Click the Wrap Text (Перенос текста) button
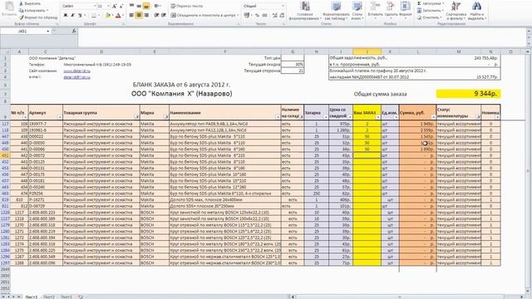Viewport: 532px width, 299px height. tap(187, 6)
